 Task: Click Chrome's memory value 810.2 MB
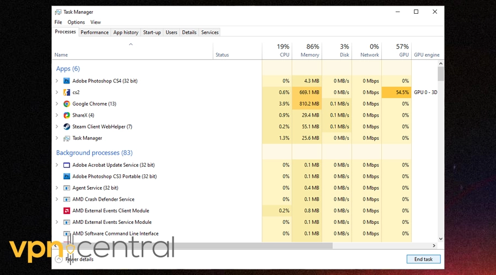pos(307,103)
